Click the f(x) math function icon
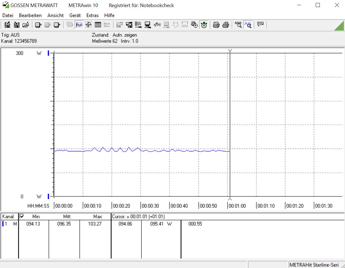 click(157, 25)
